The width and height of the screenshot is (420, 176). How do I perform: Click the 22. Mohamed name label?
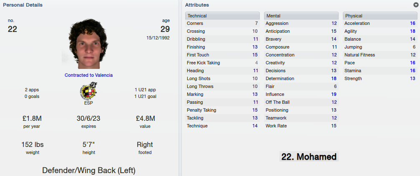[309, 156]
